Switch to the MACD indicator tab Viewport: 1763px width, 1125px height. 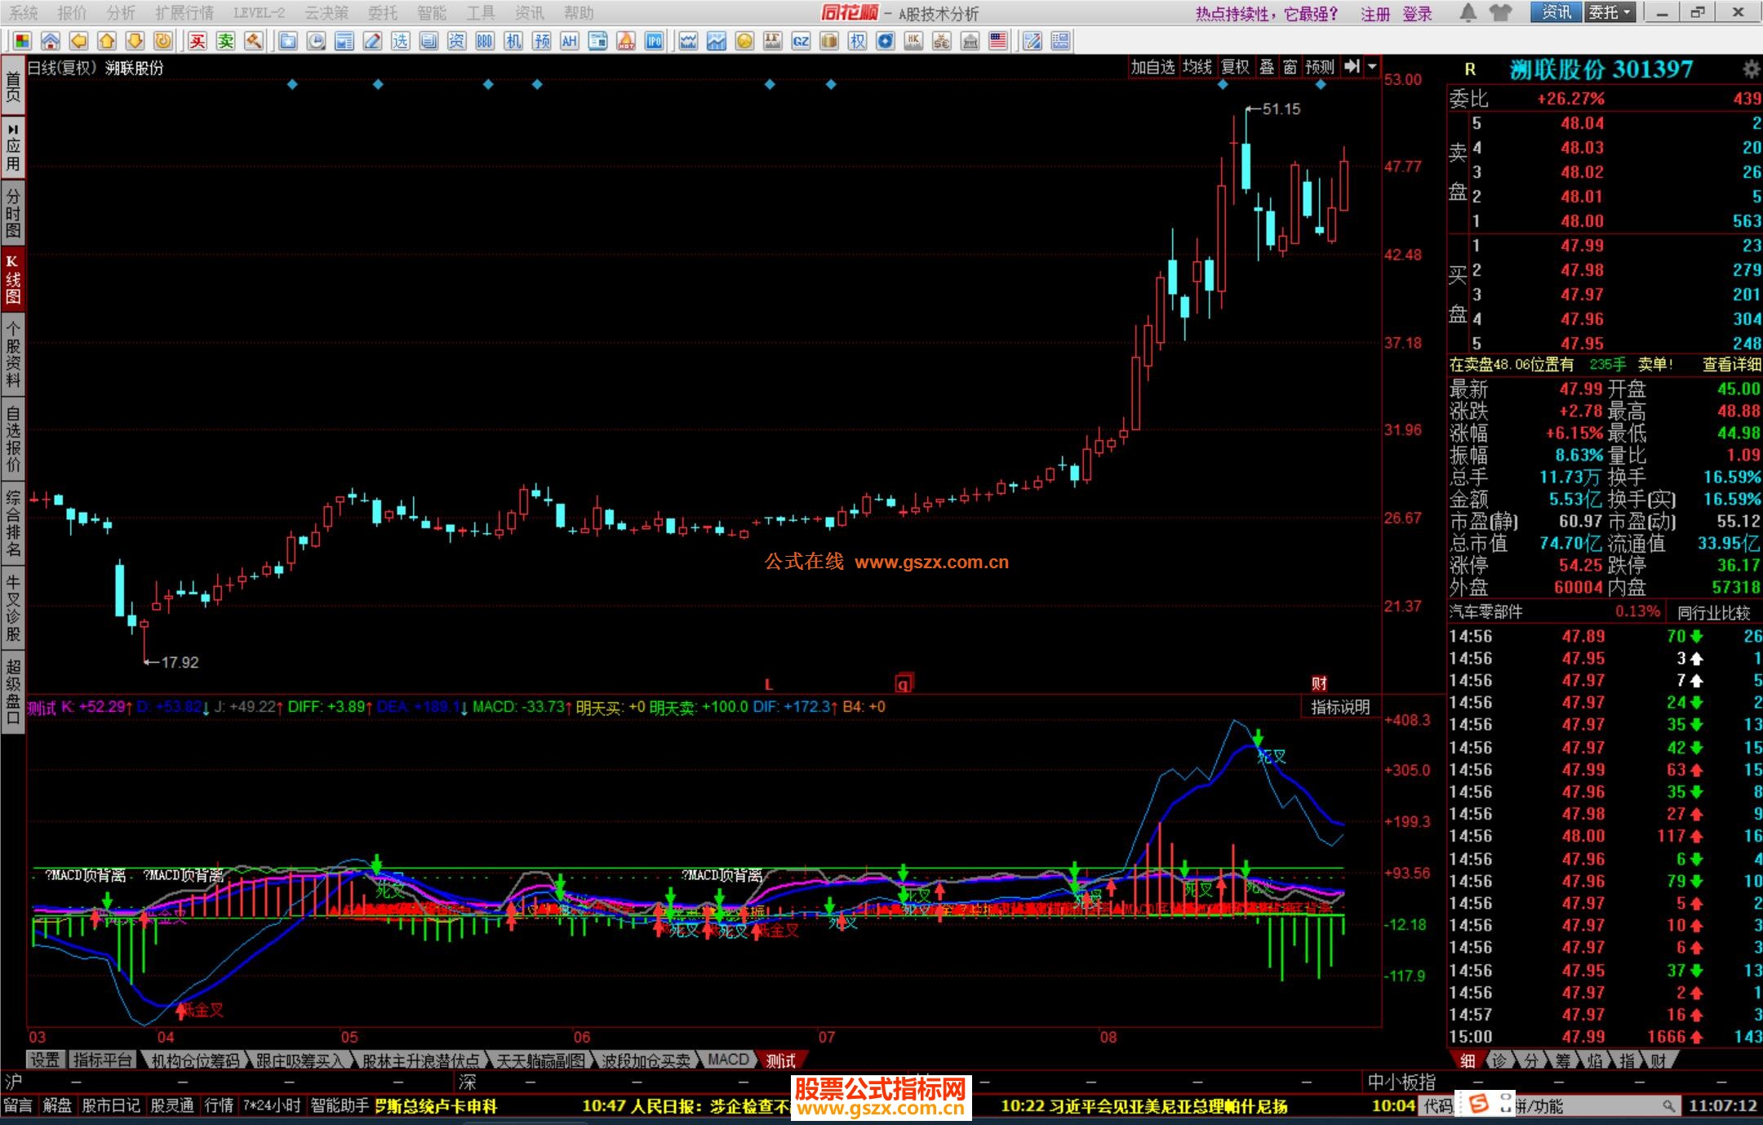[727, 1060]
